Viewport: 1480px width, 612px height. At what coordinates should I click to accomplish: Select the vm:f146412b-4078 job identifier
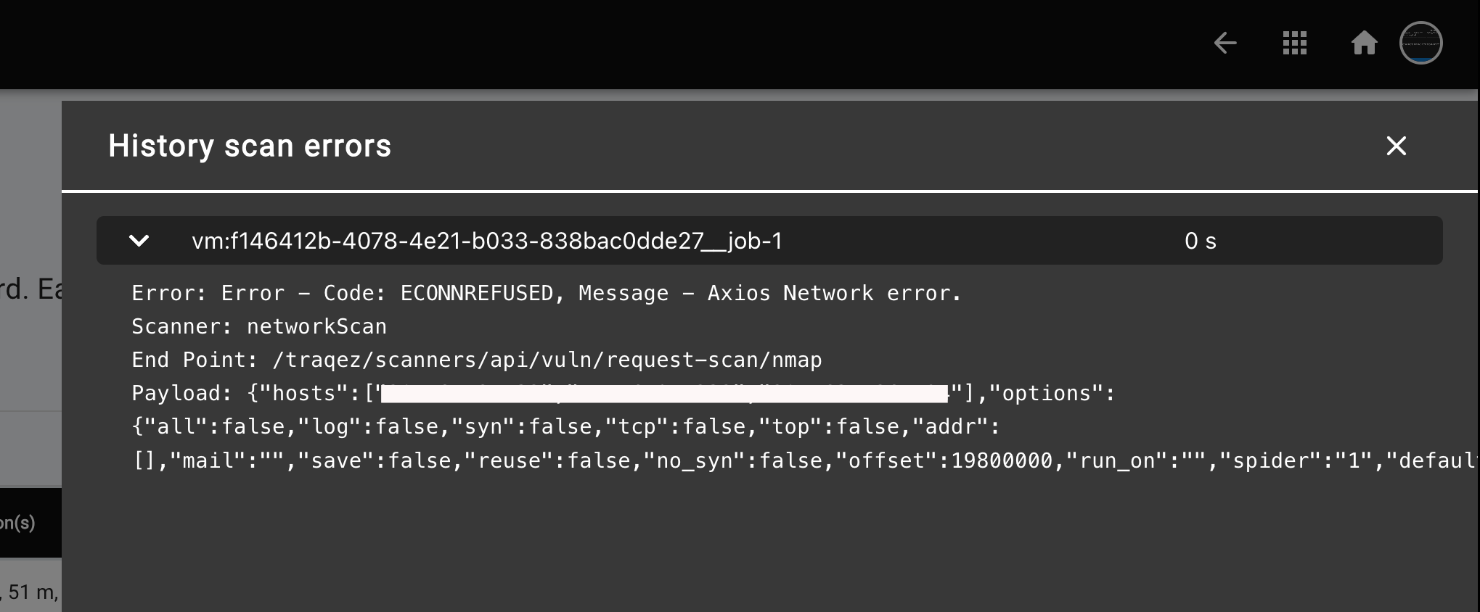click(x=487, y=241)
